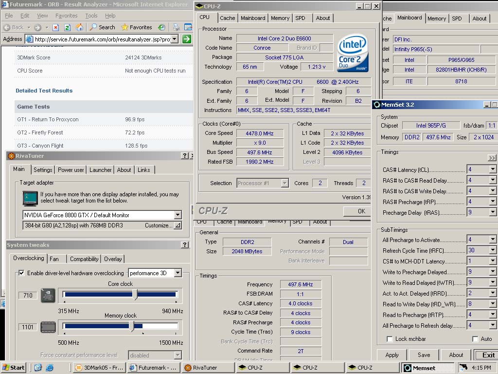This screenshot has width=498, height=374.
Task: Switch to RivaTuner taskbar button
Action: click(209, 368)
